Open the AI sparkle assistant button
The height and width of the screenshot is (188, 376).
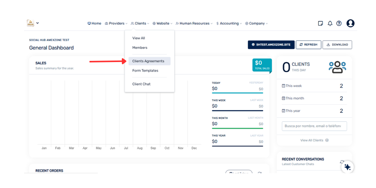347,167
